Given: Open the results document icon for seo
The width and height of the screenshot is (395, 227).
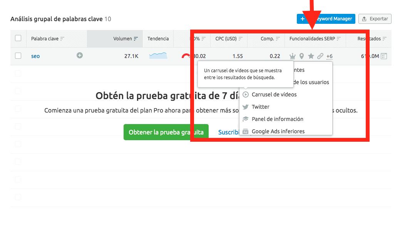Looking at the screenshot, I should click(383, 56).
